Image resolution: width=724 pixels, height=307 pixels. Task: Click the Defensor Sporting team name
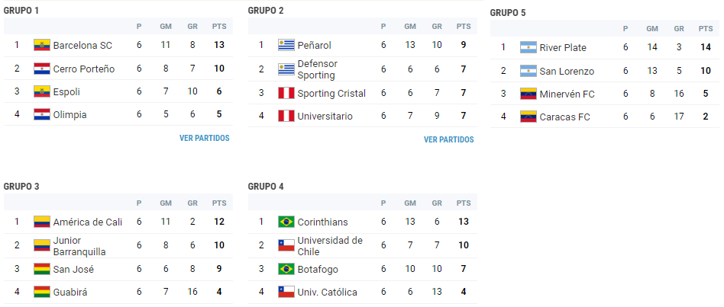pyautogui.click(x=318, y=69)
